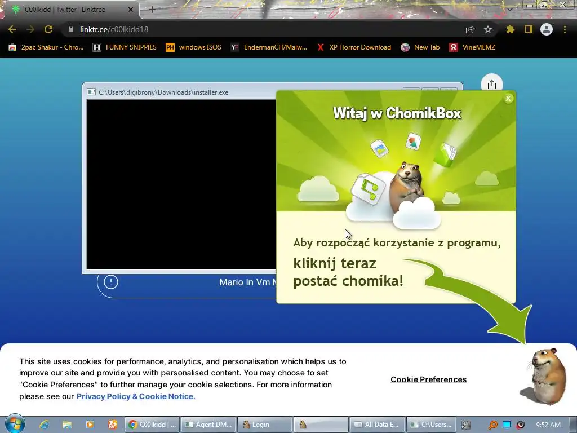Open the windows ISOS bookmark
This screenshot has height=433, width=577.
pos(194,47)
